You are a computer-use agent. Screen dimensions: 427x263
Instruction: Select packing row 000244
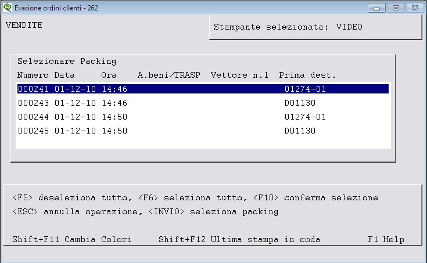point(203,117)
